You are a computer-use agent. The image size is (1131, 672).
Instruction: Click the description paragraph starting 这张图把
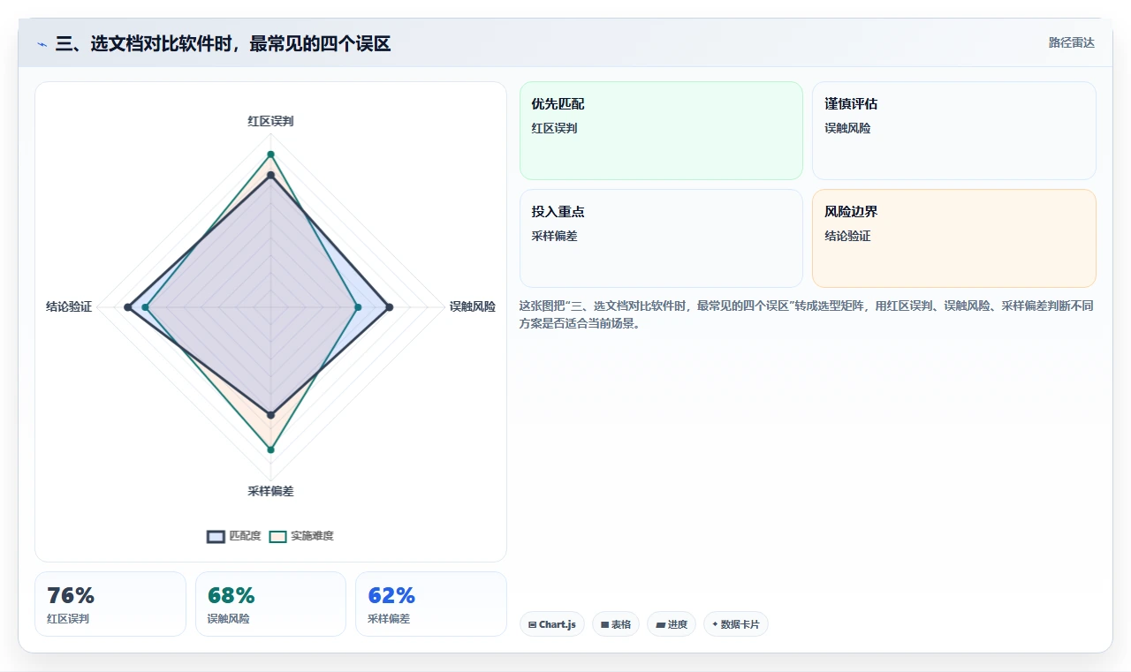(807, 314)
